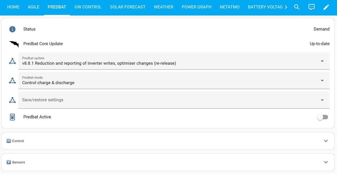This screenshot has height=174, width=337.
Task: Click the Predbat Active label
Action: point(37,117)
